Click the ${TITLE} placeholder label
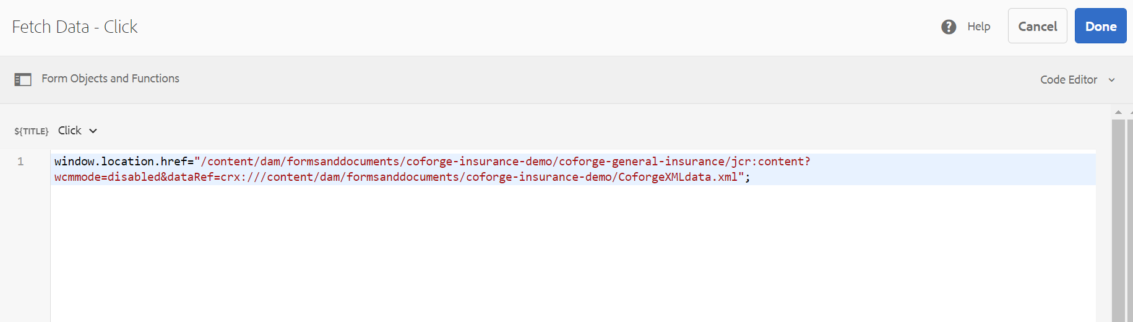The width and height of the screenshot is (1133, 322). coord(32,131)
